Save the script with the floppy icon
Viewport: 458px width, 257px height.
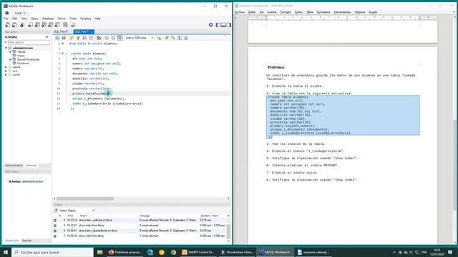[x=64, y=38]
